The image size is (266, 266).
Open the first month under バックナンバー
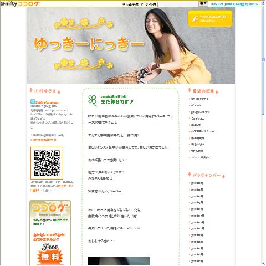[197, 183]
